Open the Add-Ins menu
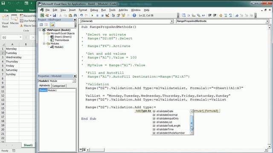Image resolution: width=273 pixels, height=153 pixels. pyautogui.click(x=123, y=10)
